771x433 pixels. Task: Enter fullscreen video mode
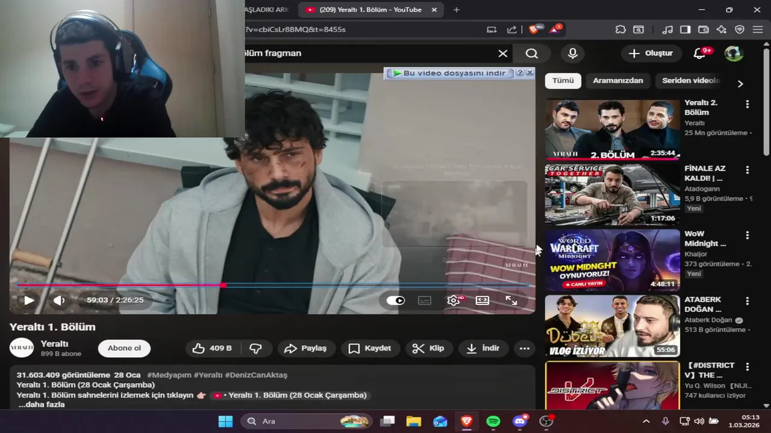(511, 300)
